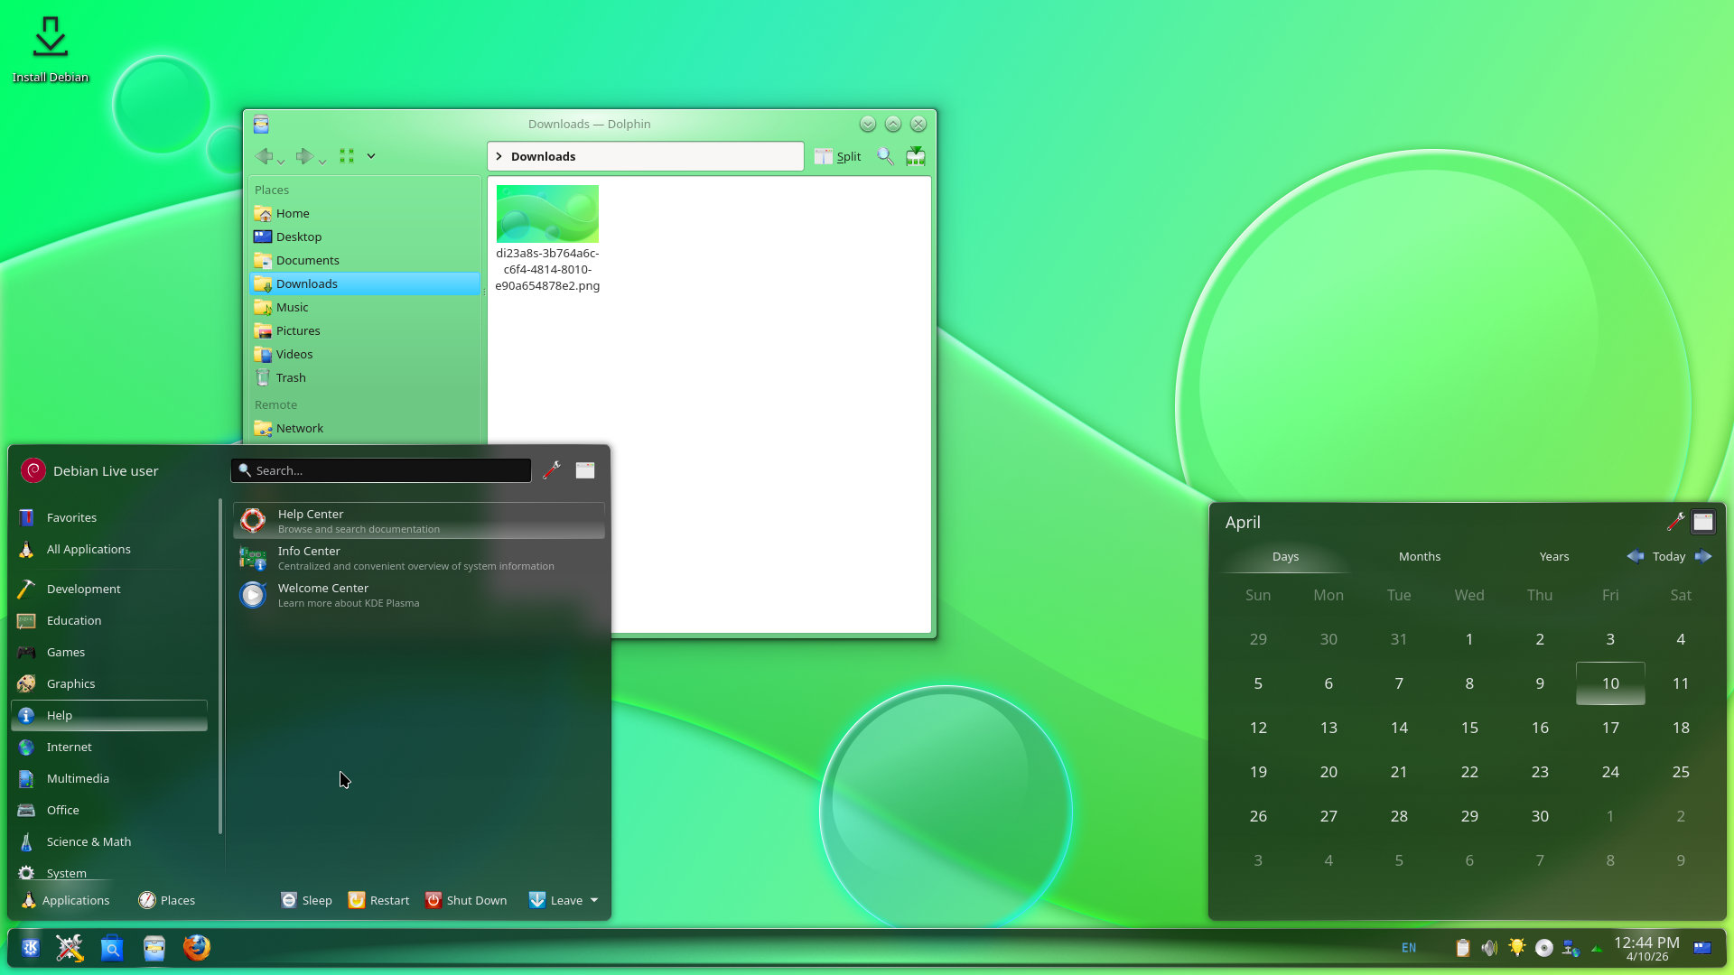1734x975 pixels.
Task: Toggle the launcher menu pin button
Action: pyautogui.click(x=585, y=470)
